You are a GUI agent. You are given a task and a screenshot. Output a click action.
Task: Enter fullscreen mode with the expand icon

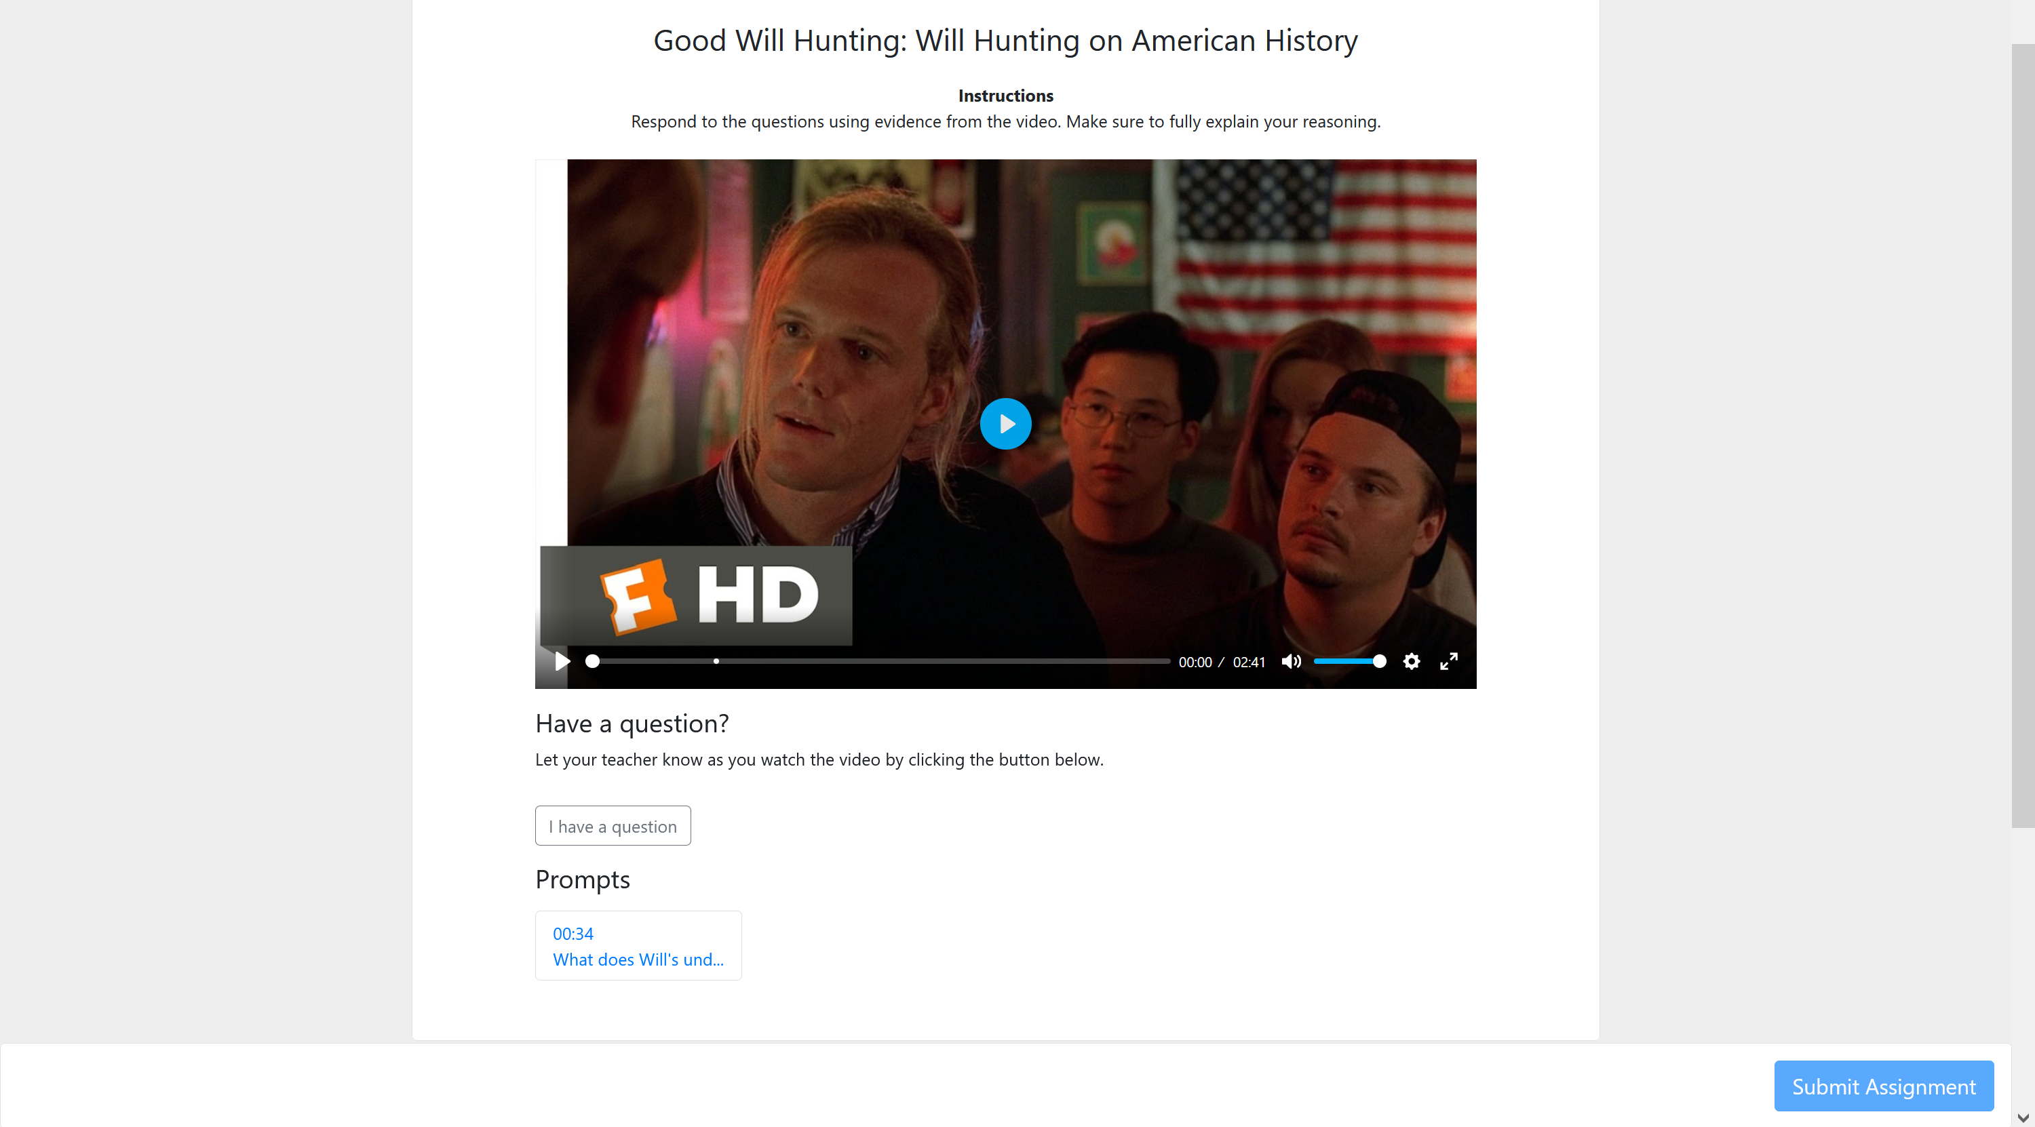(x=1448, y=661)
